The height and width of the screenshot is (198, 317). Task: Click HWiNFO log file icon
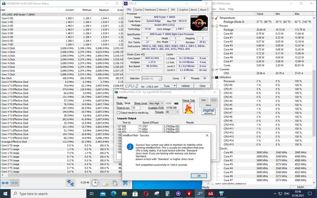click(x=105, y=183)
